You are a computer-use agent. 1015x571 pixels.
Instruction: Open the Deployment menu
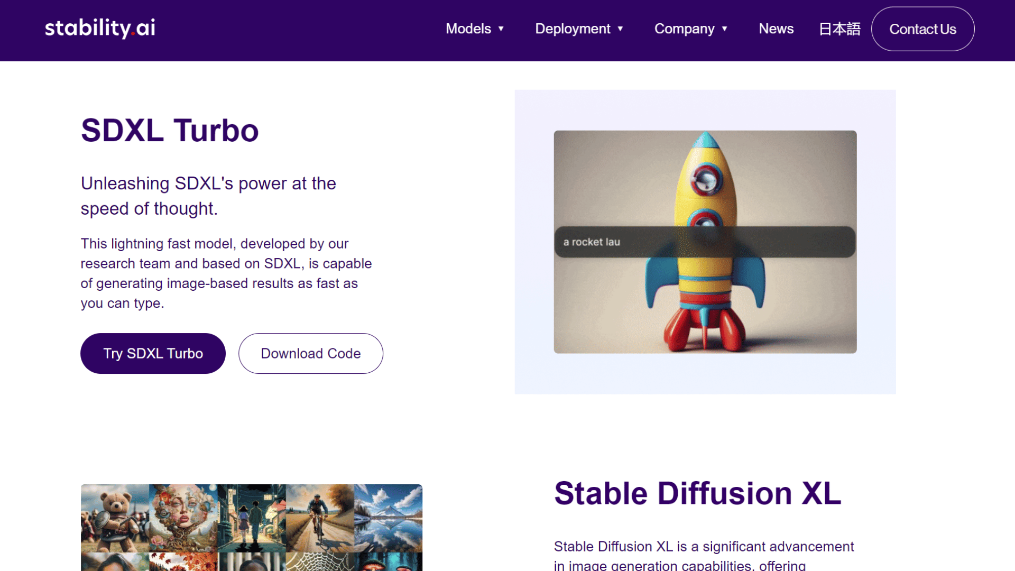pyautogui.click(x=573, y=29)
